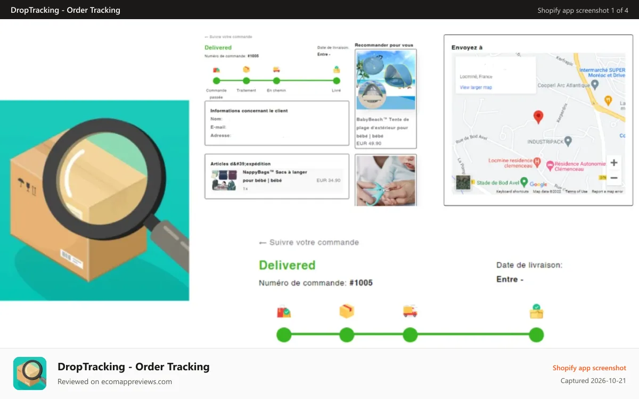Viewport: 639px width, 399px height.
Task: Click the Google logo on the map
Action: click(538, 185)
